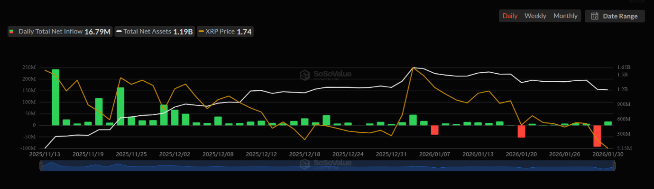
Task: Click the tallest green bar near 2025/11/13
Action: coord(55,97)
